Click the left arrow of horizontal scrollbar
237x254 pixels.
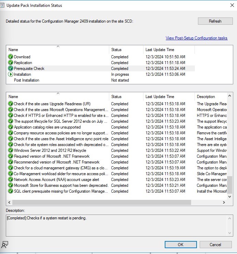coord(9,202)
